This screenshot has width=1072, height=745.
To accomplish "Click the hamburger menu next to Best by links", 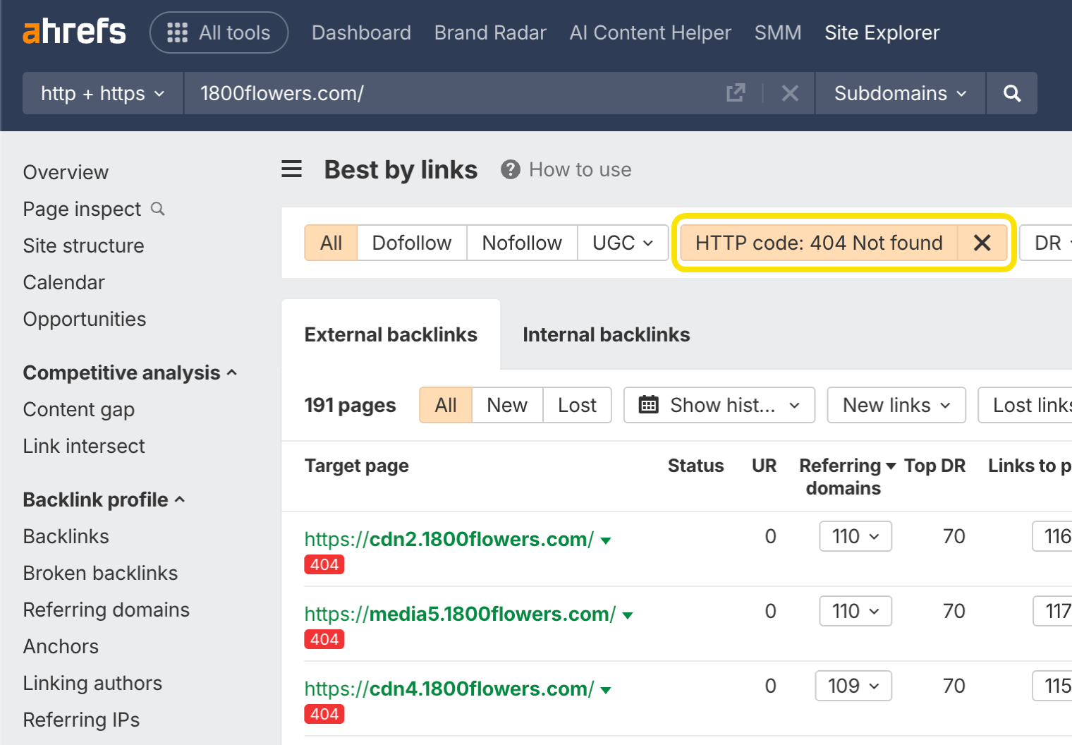I will [291, 169].
